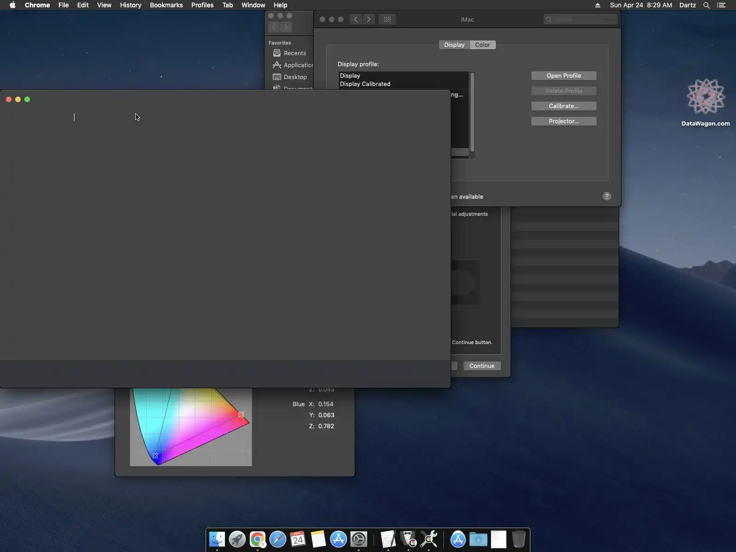
Task: Open the Bookmarks menu
Action: click(x=166, y=5)
